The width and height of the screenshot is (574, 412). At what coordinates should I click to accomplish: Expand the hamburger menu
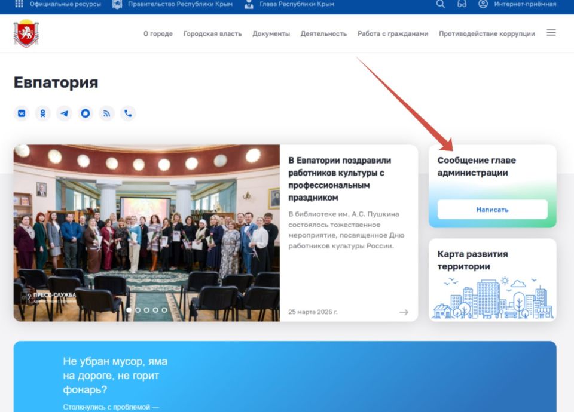[551, 33]
